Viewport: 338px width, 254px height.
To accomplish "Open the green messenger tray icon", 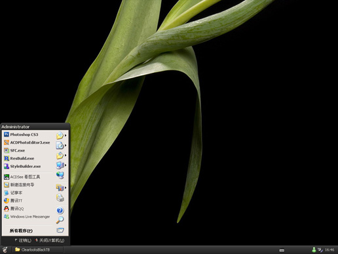I will 314,249.
